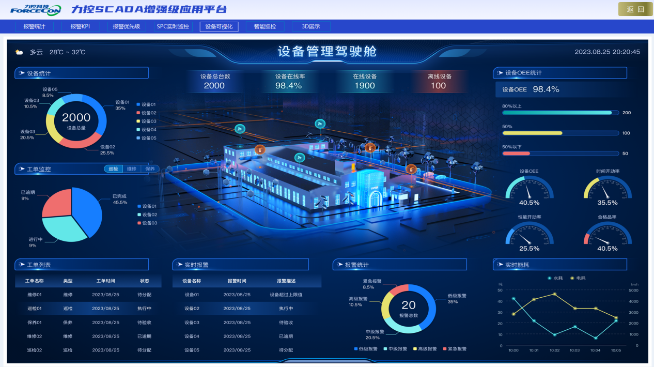Open the 智能巡检 page
This screenshot has width=654, height=367.
tap(265, 26)
